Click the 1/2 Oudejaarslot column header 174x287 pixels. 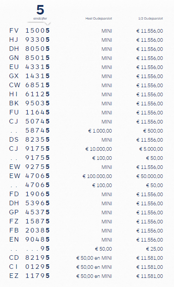(150, 18)
